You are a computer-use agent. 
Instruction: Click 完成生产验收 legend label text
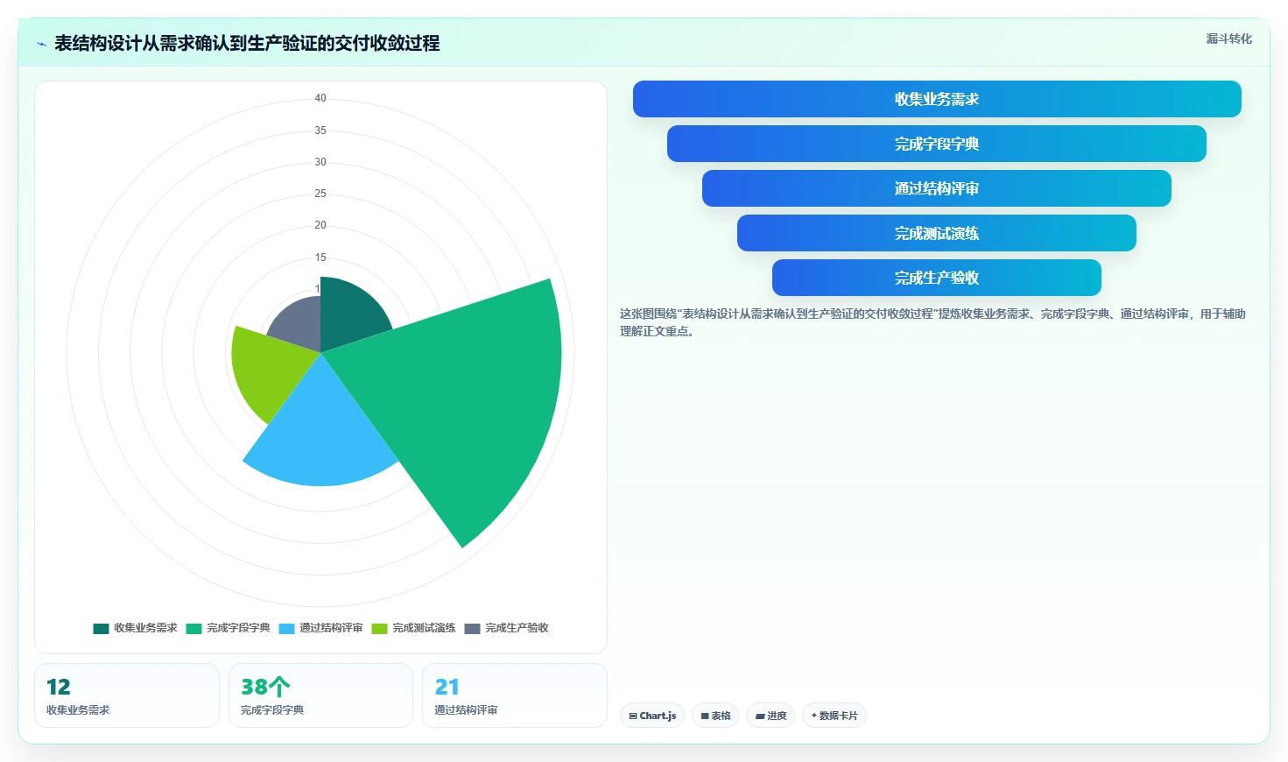pos(517,628)
